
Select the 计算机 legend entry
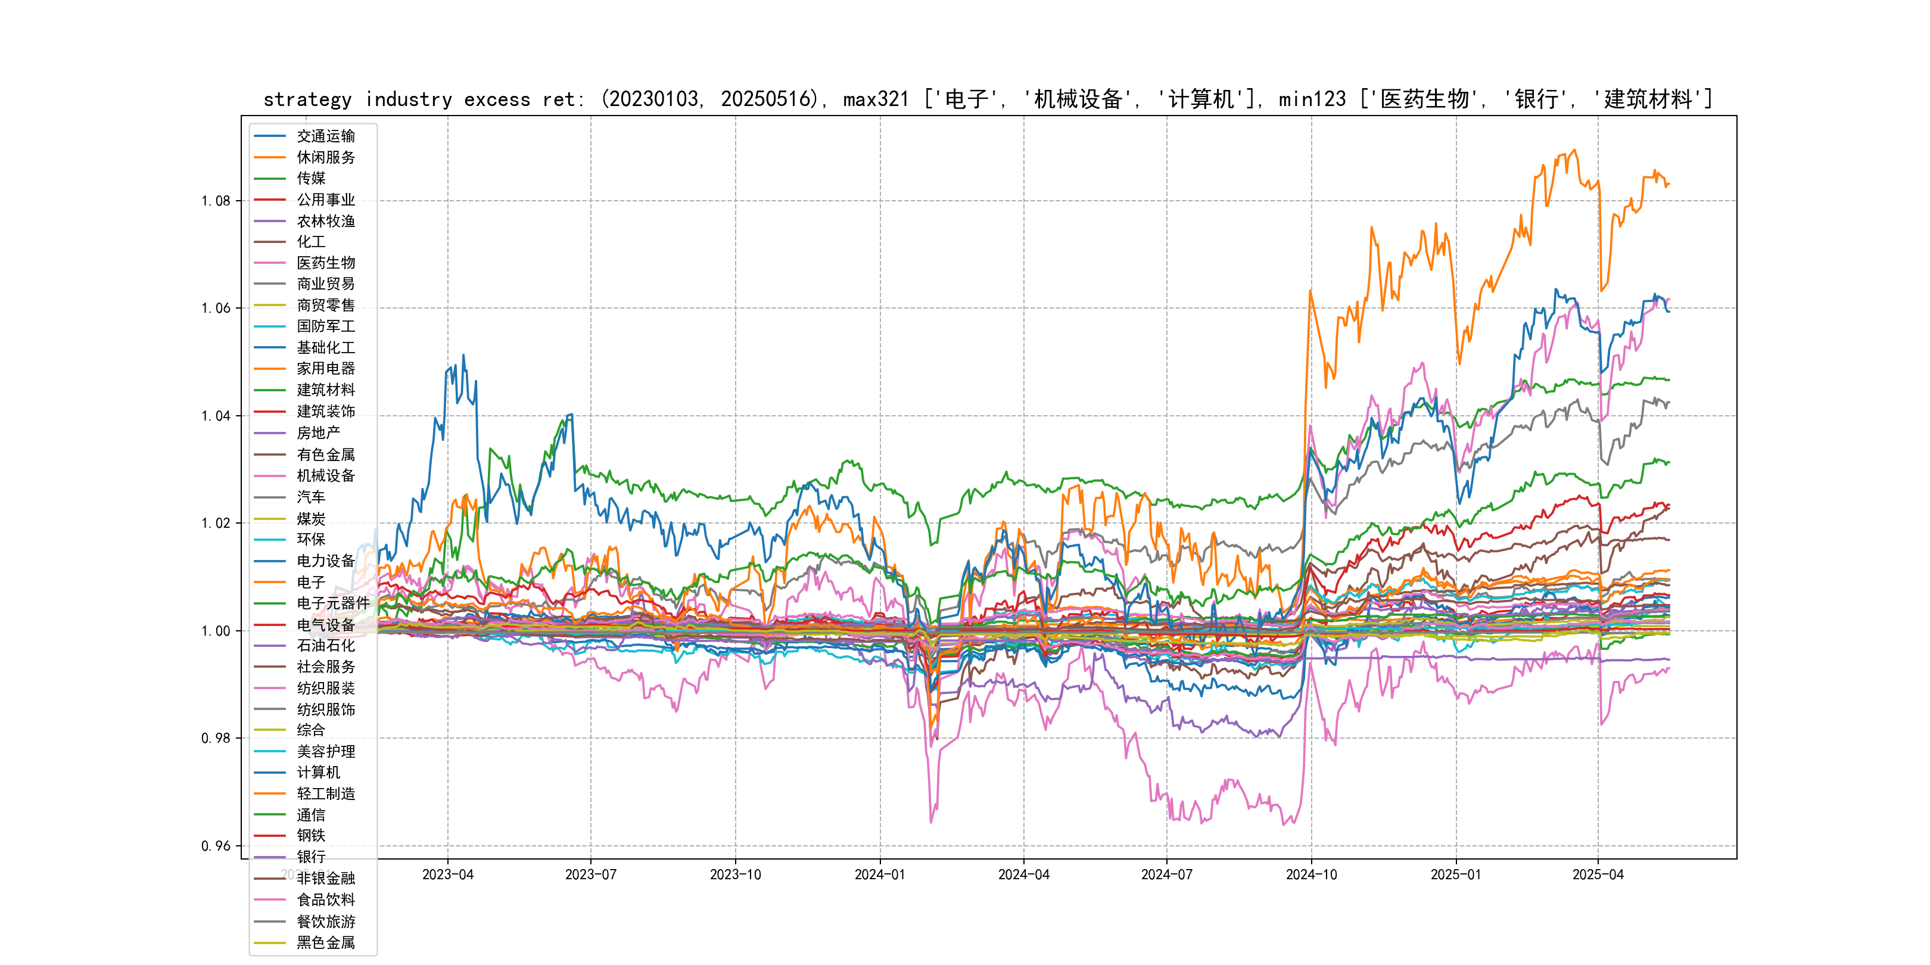317,773
